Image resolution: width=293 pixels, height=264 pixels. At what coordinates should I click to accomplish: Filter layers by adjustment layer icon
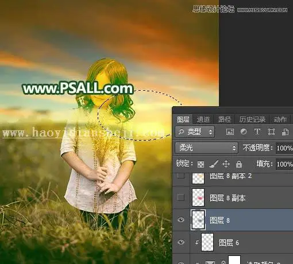[244, 131]
